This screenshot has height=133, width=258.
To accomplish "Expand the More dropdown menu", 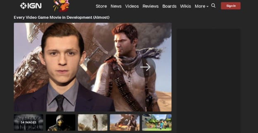I will click(201, 6).
